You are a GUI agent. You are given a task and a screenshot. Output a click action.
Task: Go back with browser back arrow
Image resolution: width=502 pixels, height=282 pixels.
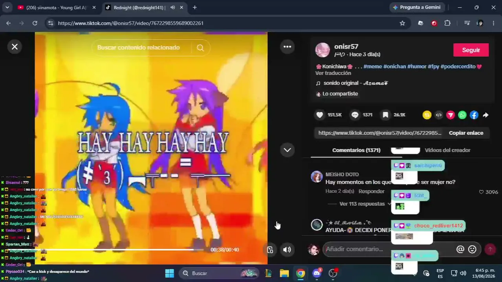point(9,23)
